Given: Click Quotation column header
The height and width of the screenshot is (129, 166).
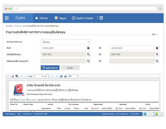Looking at the screenshot, I should tap(123, 104).
